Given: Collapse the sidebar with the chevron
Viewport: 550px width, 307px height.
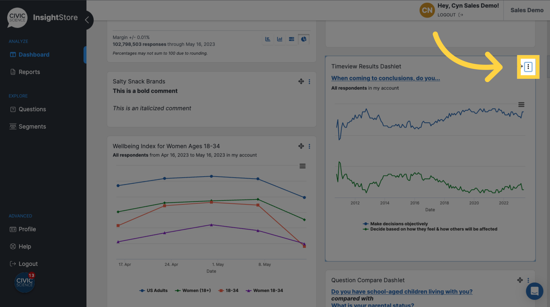Looking at the screenshot, I should click(x=87, y=20).
